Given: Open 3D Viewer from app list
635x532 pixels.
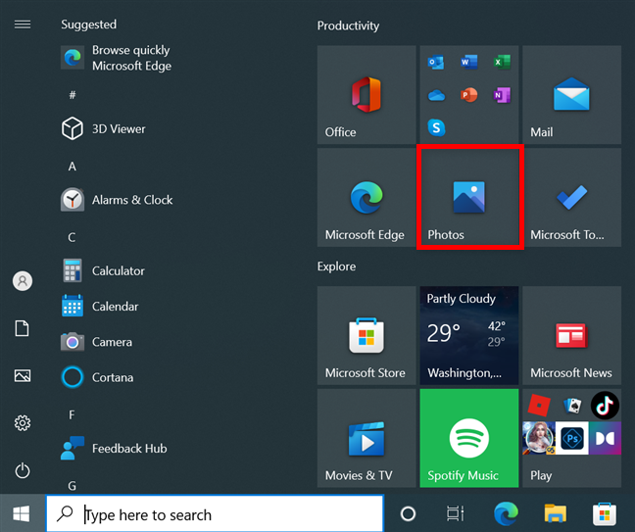Looking at the screenshot, I should 103,128.
